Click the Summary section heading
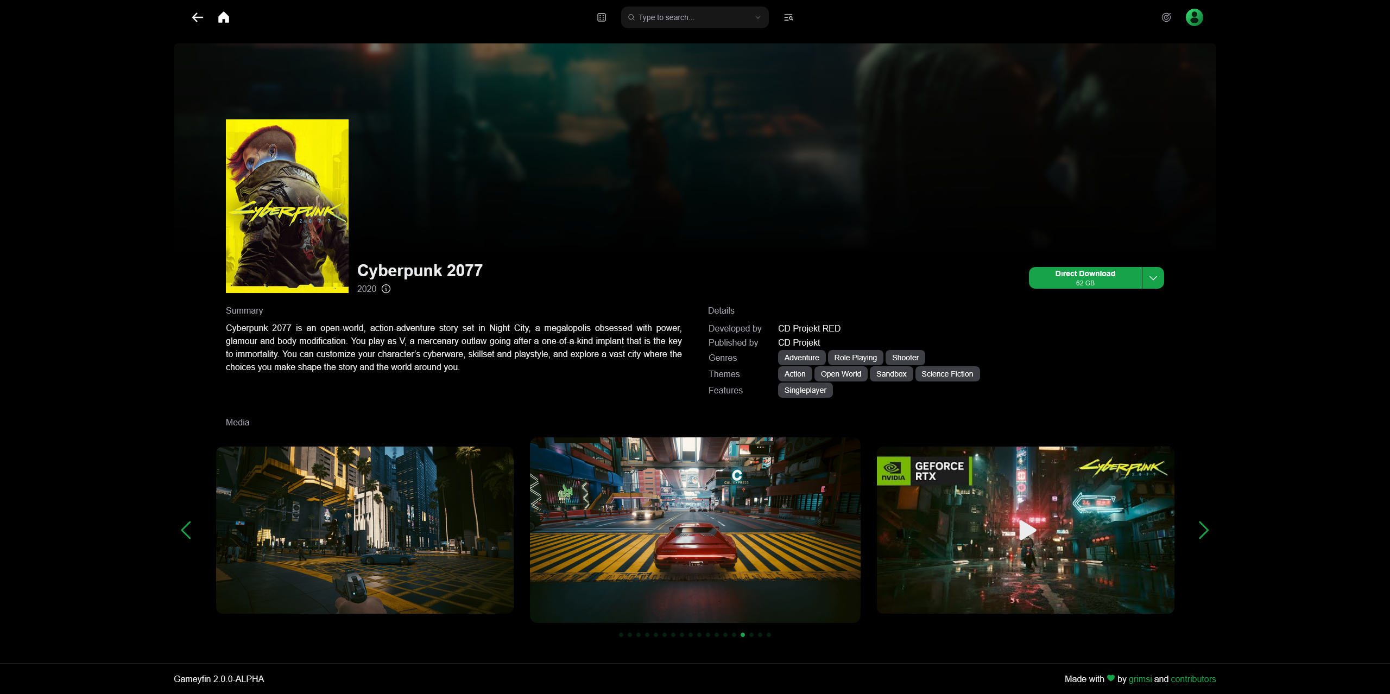Screen dimensions: 1390x694 point(244,310)
